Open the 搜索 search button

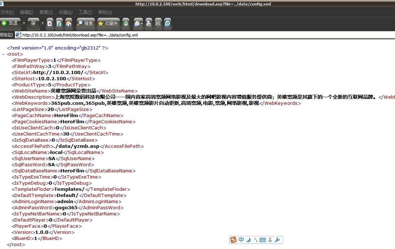(x=86, y=23)
